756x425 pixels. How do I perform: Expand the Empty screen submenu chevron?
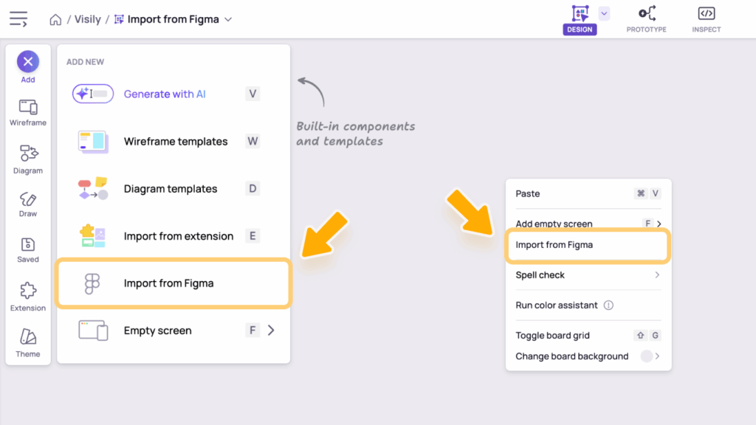(271, 331)
